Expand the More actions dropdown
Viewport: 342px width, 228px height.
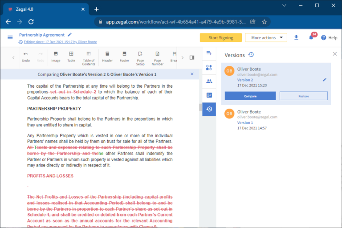(266, 38)
